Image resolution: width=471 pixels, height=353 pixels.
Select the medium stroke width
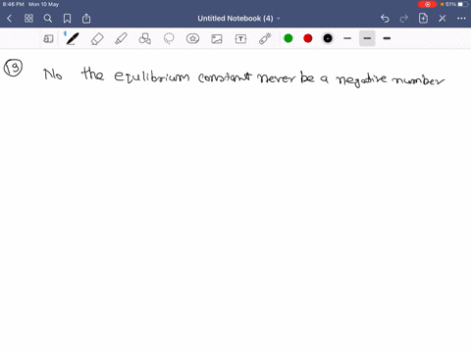point(367,38)
